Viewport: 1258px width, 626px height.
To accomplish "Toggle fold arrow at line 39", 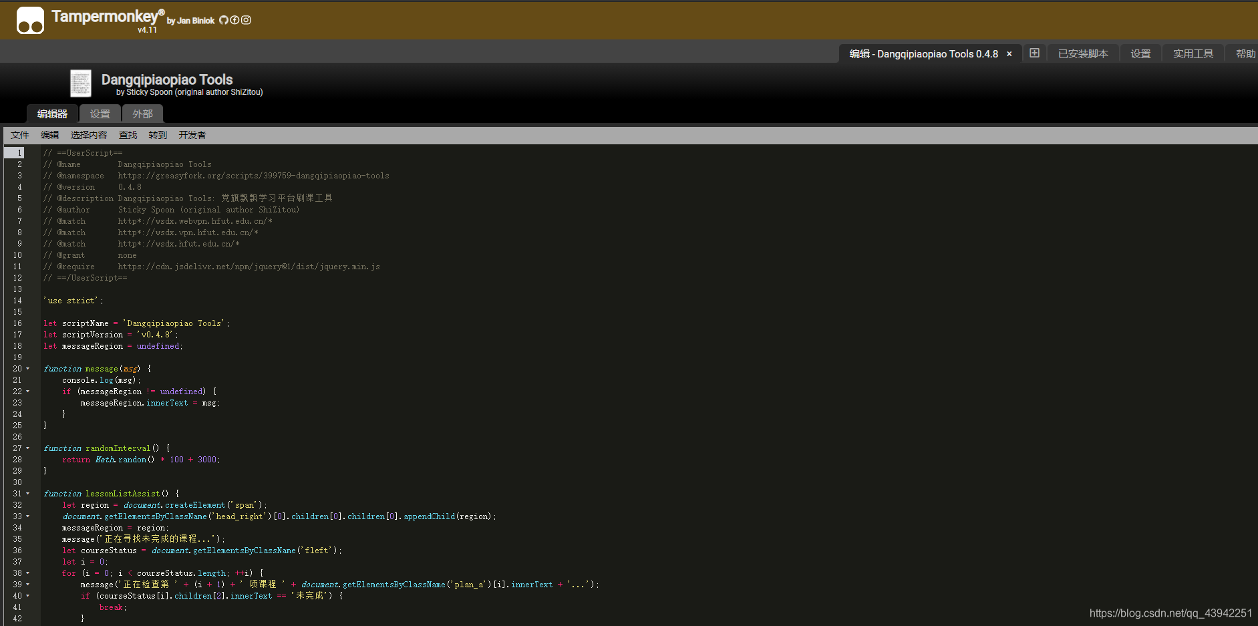I will click(28, 585).
